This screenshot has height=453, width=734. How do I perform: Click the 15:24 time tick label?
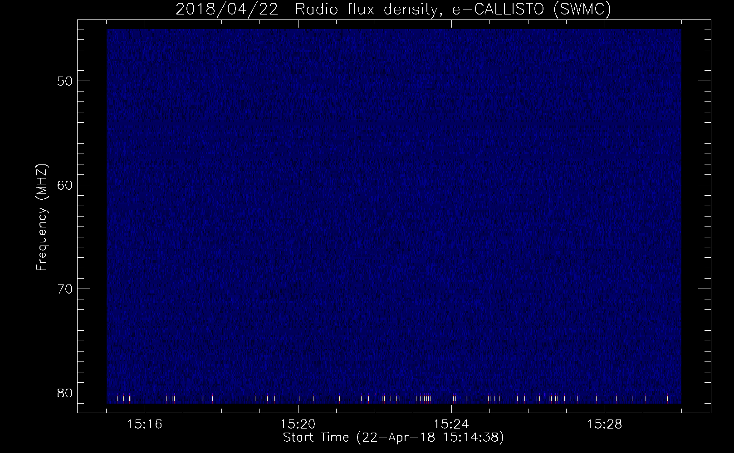(451, 424)
